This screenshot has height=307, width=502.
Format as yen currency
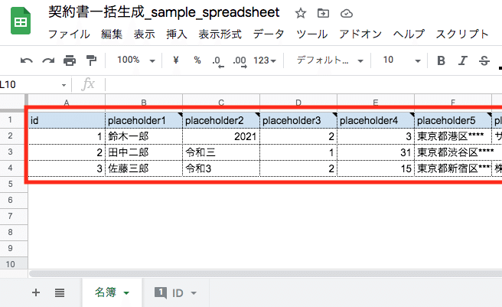[176, 60]
